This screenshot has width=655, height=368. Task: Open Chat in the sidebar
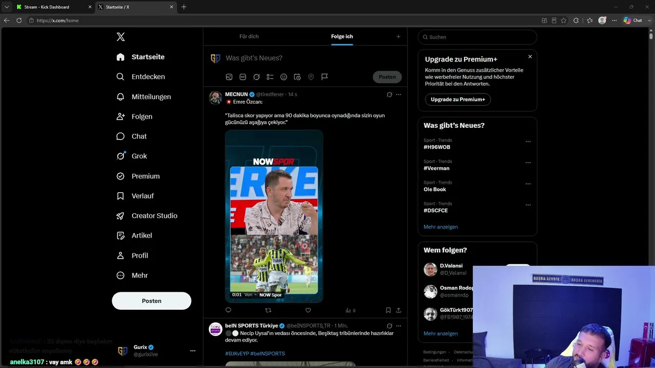pos(132,136)
